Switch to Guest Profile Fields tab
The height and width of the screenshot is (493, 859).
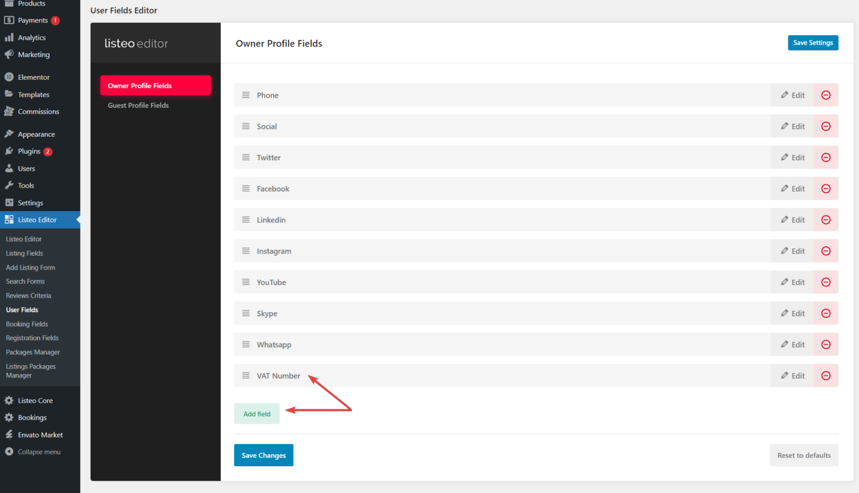138,106
